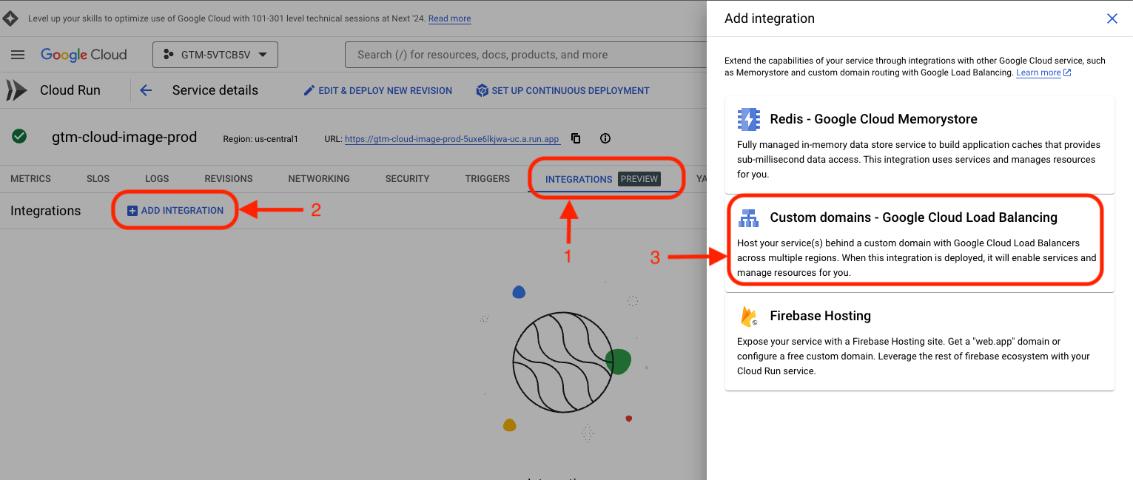
Task: Click the Google Cloud logo
Action: [84, 55]
